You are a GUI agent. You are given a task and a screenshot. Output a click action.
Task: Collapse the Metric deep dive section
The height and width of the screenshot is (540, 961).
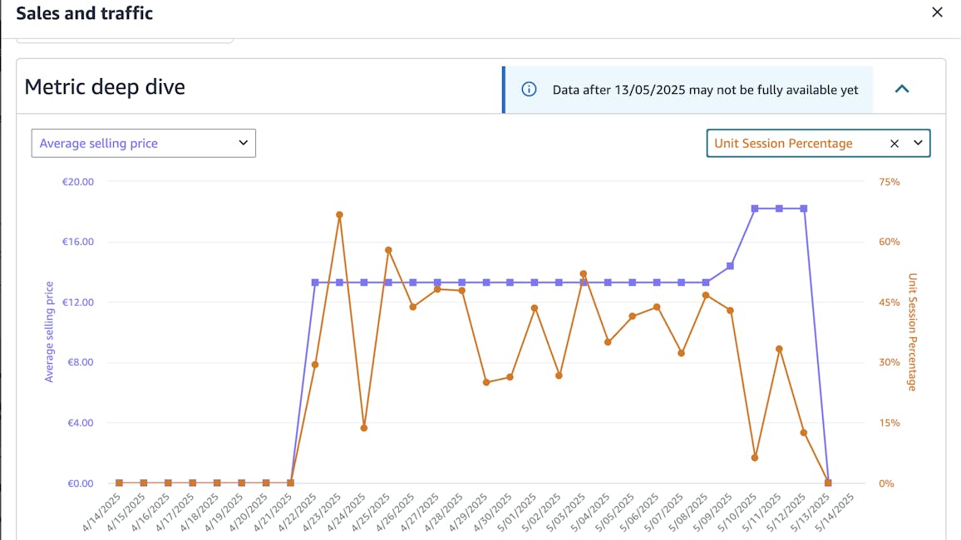(x=902, y=89)
